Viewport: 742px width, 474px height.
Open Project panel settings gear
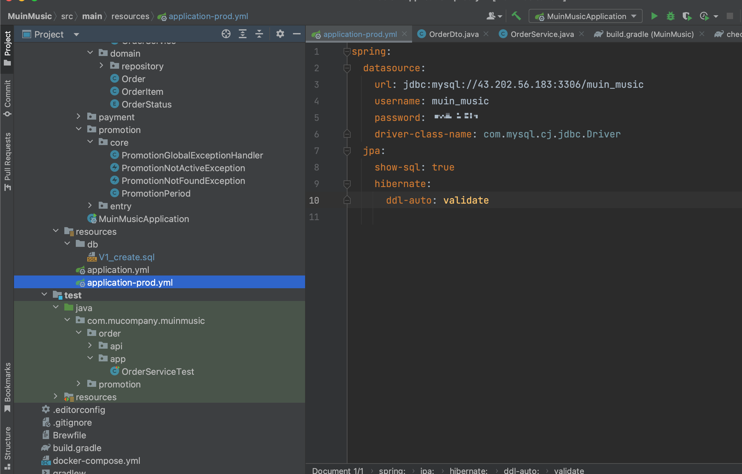click(280, 34)
